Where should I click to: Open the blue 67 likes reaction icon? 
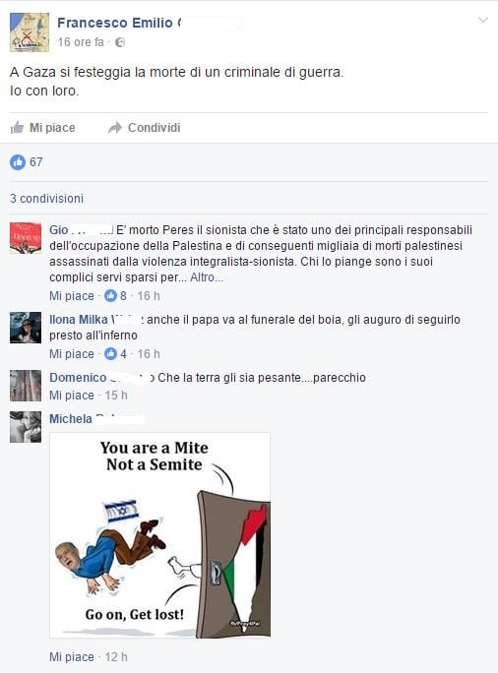(18, 162)
